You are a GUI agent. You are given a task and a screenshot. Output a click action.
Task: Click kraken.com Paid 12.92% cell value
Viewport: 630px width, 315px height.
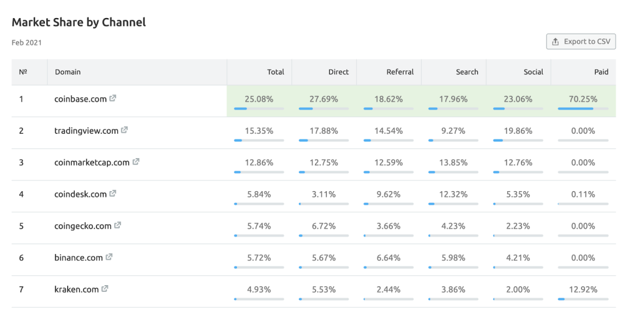(x=583, y=289)
